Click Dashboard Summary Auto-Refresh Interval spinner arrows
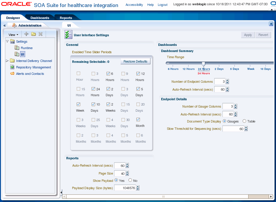The image size is (276, 202). (227, 89)
